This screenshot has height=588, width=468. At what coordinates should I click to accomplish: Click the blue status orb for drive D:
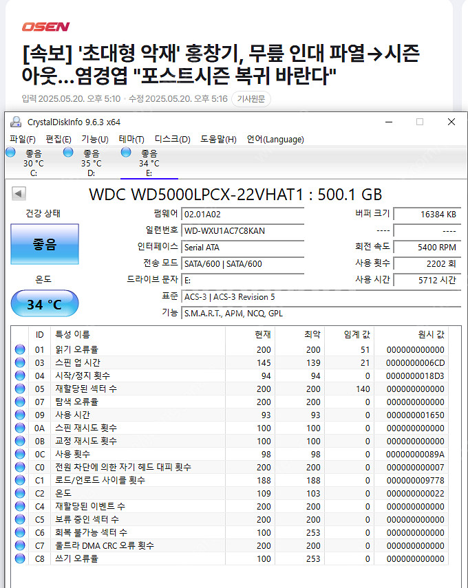tap(68, 153)
